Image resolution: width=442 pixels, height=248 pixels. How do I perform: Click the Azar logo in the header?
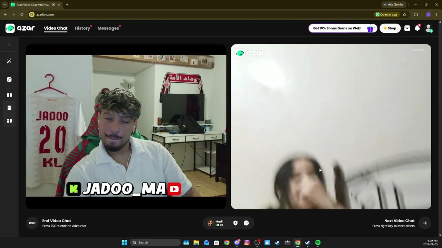20,28
